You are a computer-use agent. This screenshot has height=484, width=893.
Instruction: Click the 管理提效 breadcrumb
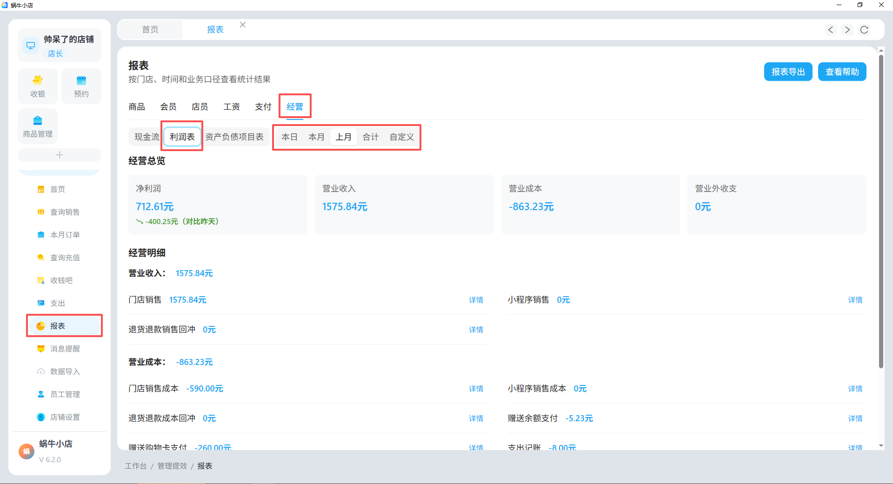(172, 466)
